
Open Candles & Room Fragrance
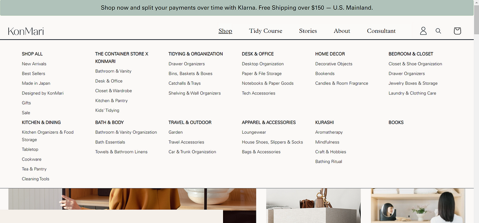[342, 83]
